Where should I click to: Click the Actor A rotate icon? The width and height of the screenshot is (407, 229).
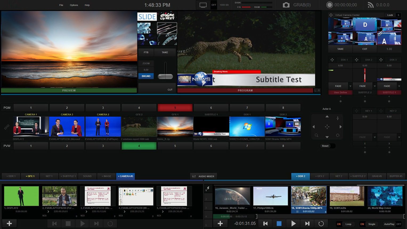338,135
